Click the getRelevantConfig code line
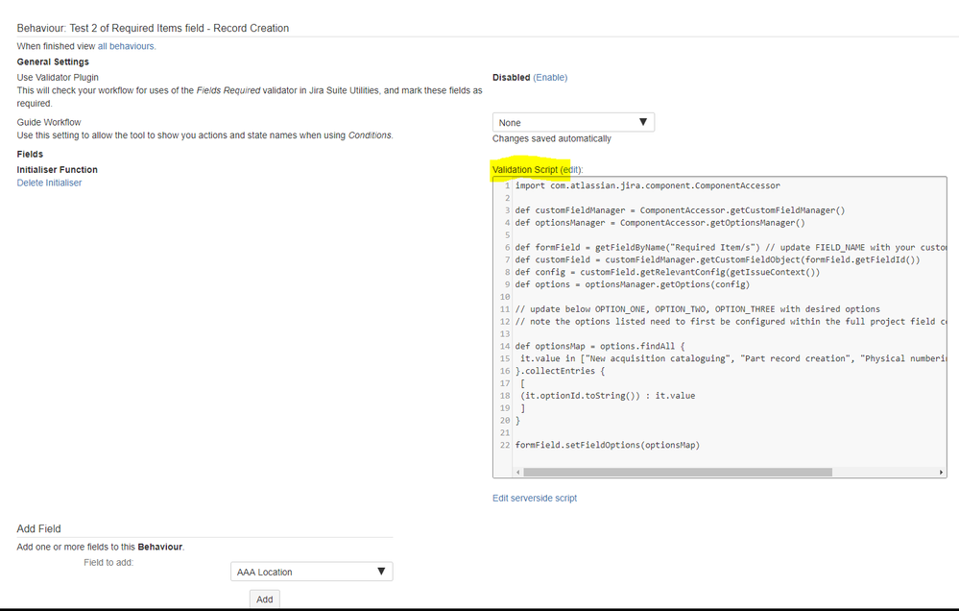The height and width of the screenshot is (611, 959). pyautogui.click(x=667, y=272)
